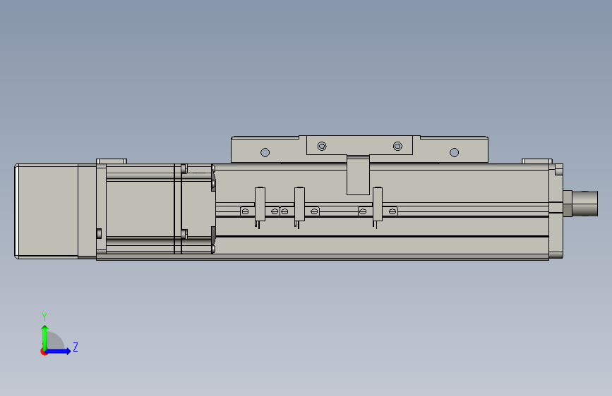612x396 pixels.
Task: Select the motor body at the left end
Action: 46,211
